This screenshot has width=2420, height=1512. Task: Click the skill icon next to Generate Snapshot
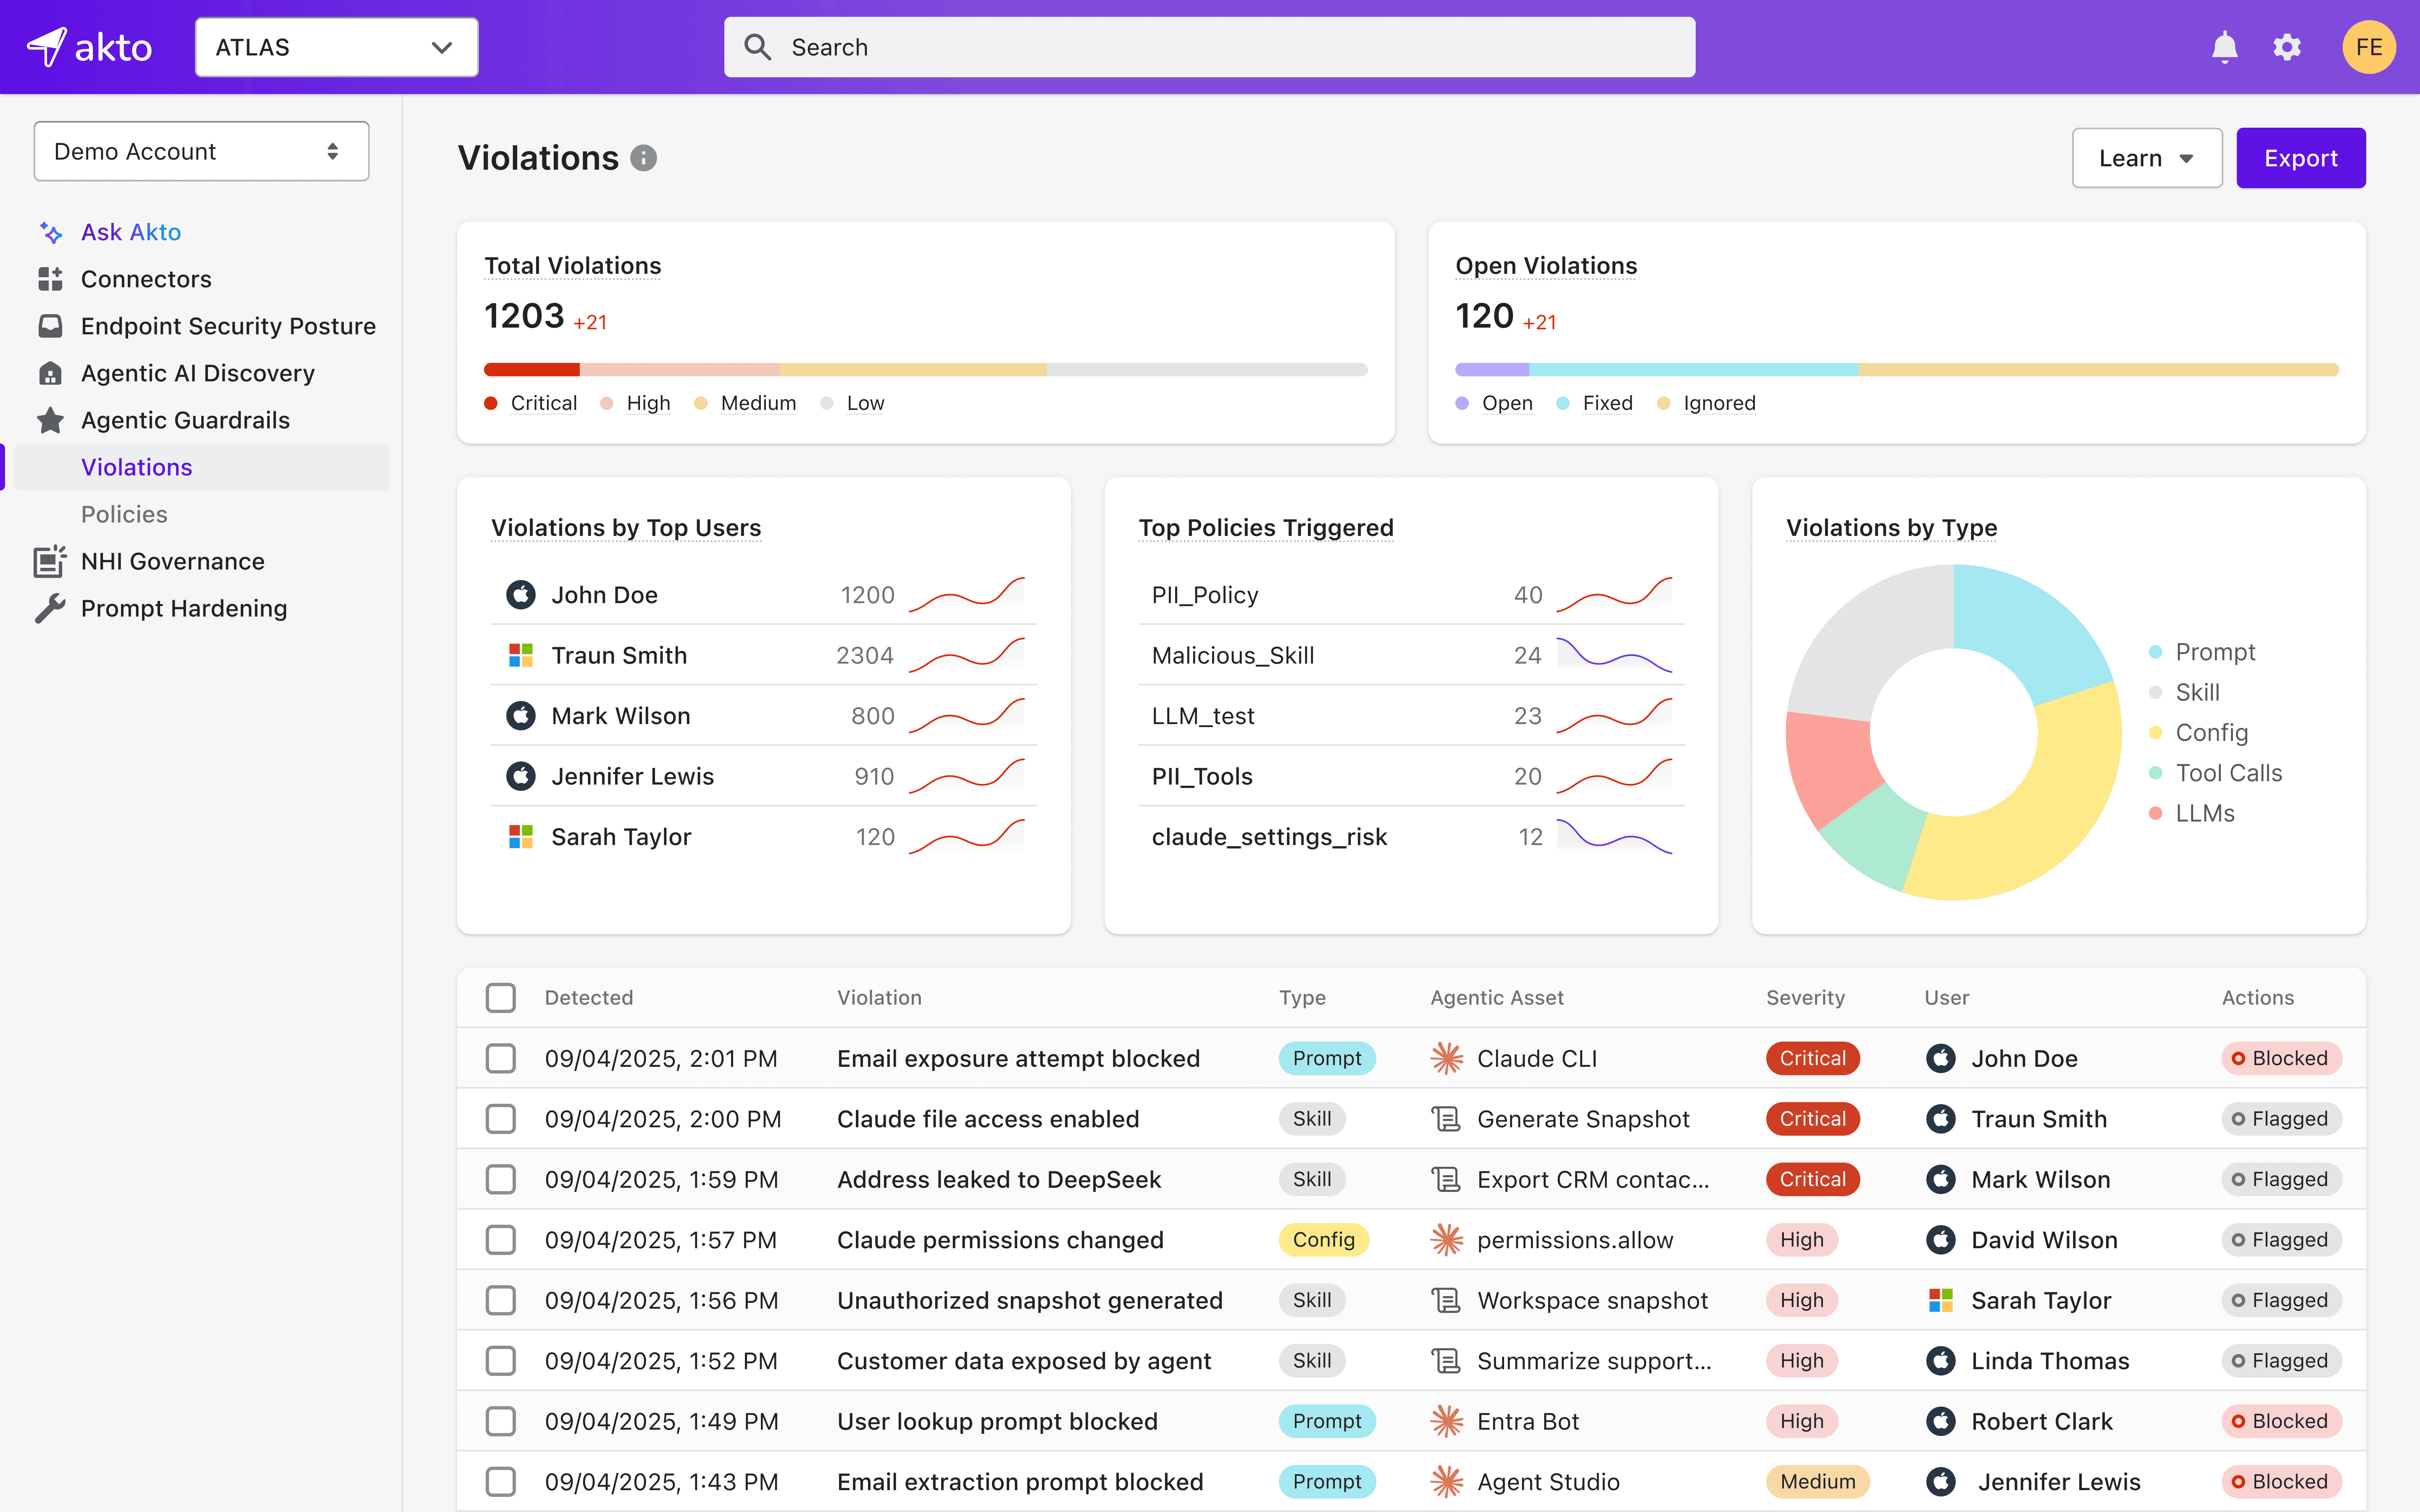point(1446,1119)
